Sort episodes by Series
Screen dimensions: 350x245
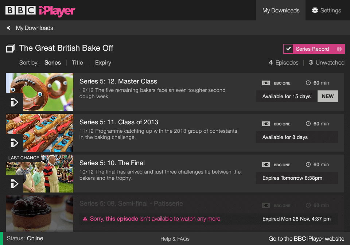pyautogui.click(x=52, y=63)
